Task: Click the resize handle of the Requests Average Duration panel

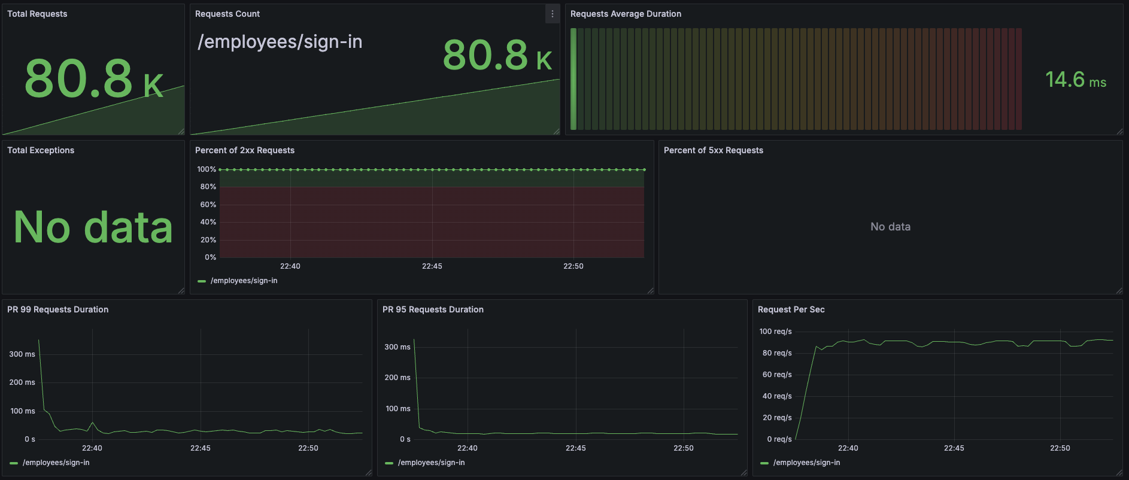Action: pos(1119,131)
